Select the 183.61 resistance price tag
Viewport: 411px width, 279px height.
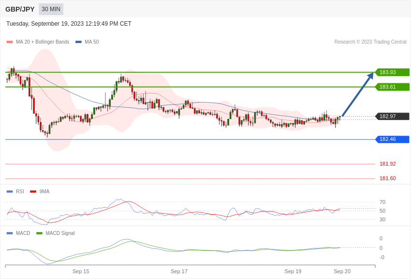coord(392,87)
